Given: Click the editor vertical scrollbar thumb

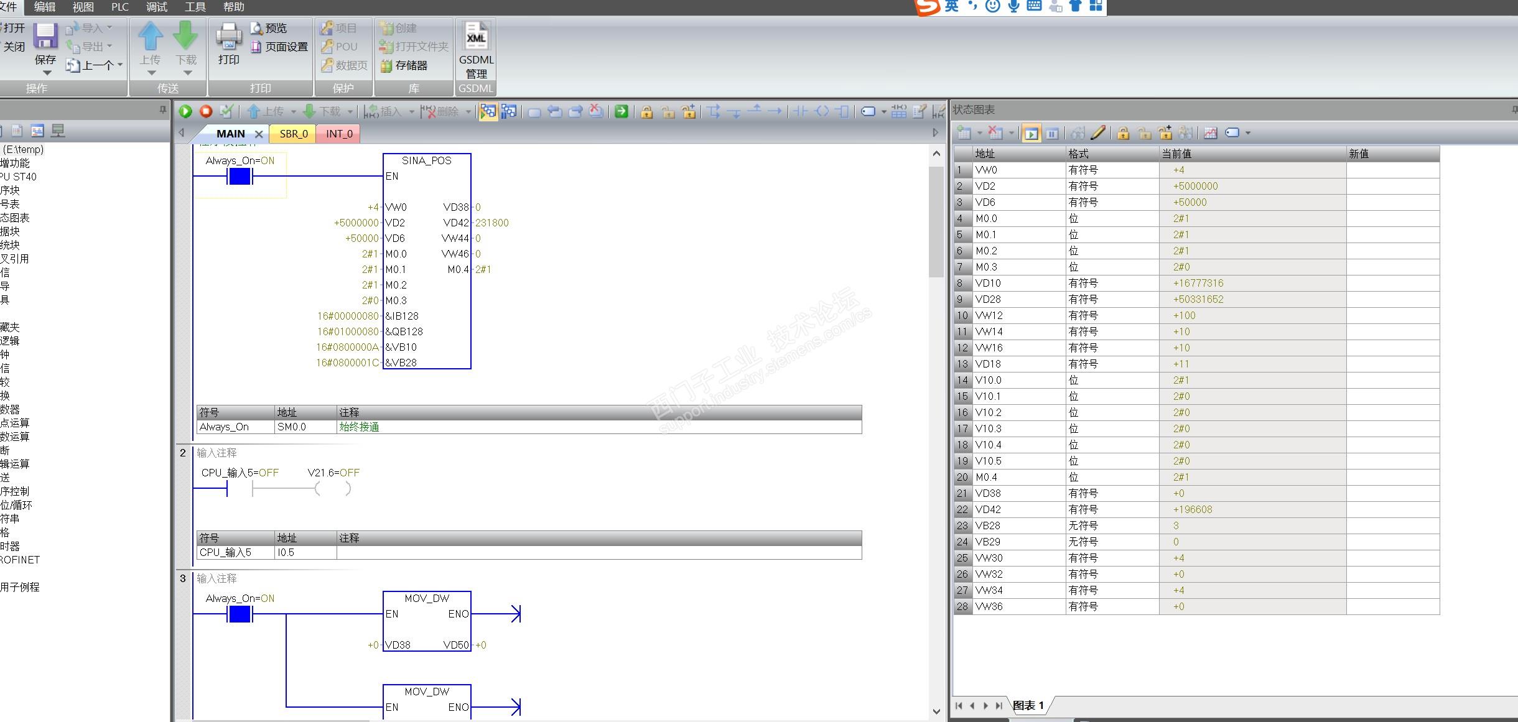Looking at the screenshot, I should [x=936, y=221].
